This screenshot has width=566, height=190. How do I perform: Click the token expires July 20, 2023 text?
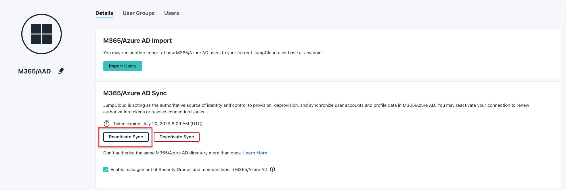(158, 124)
